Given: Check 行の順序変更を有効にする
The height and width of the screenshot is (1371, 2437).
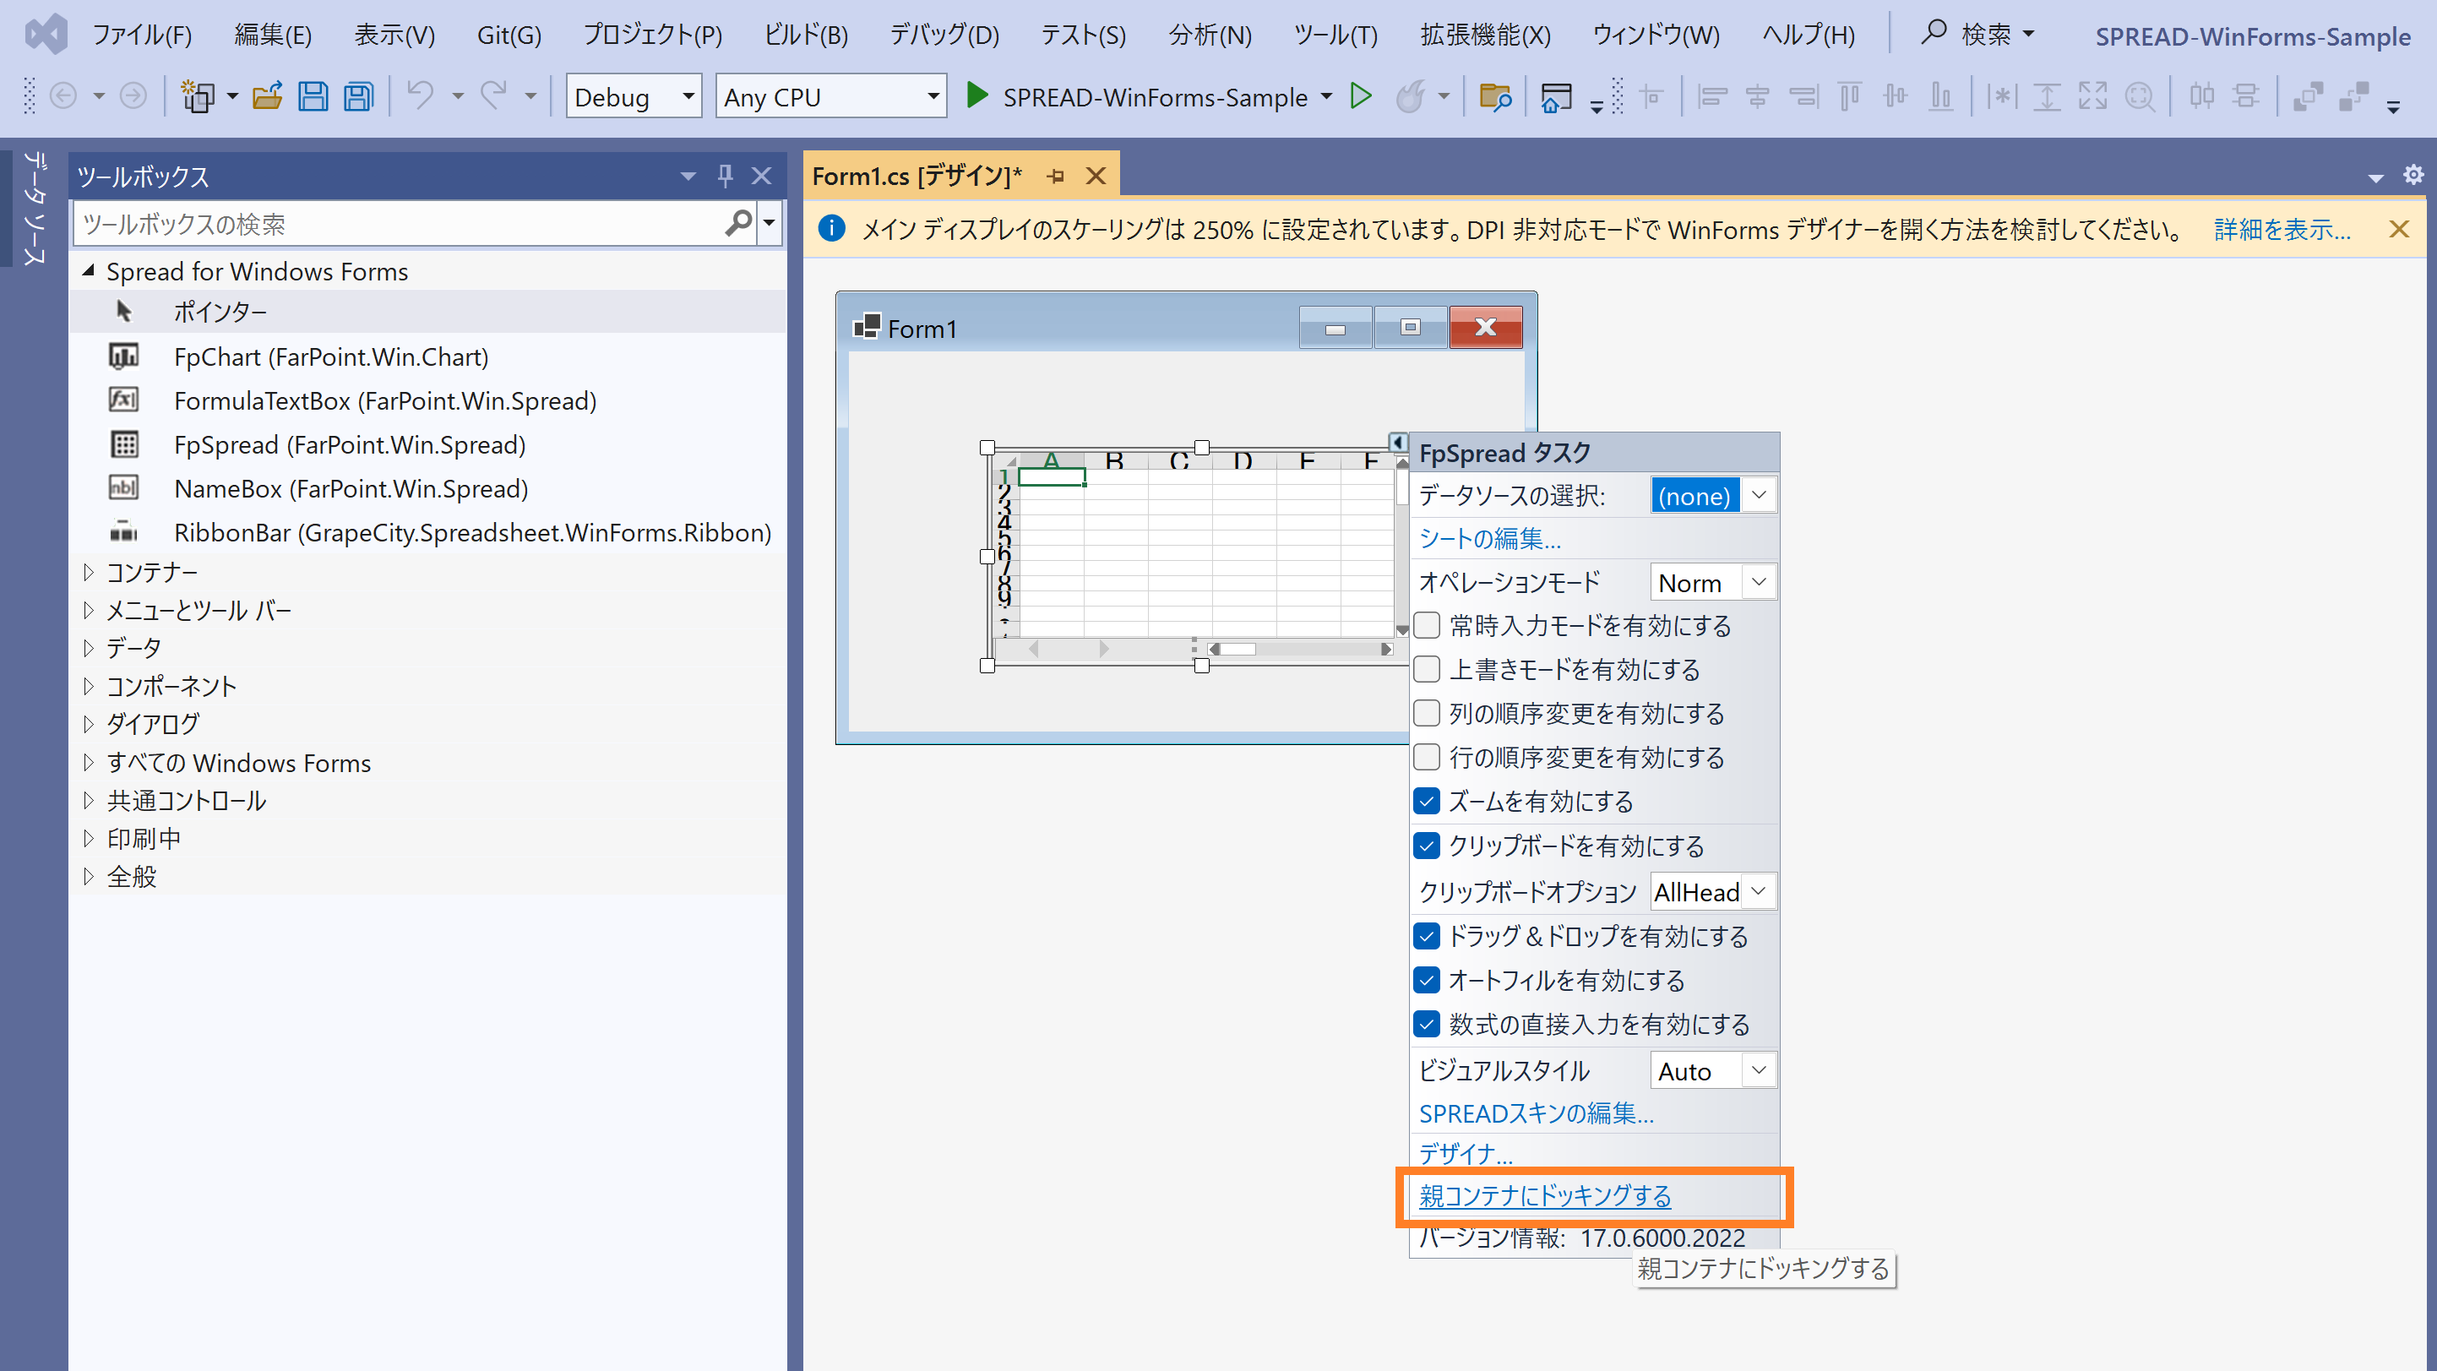Looking at the screenshot, I should point(1427,757).
